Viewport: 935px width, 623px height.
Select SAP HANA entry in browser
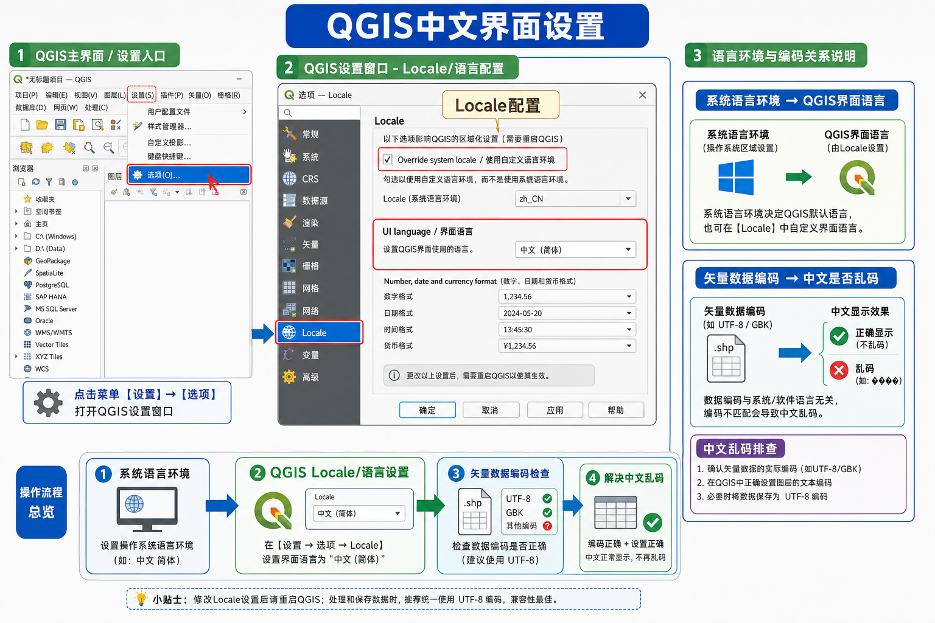46,297
